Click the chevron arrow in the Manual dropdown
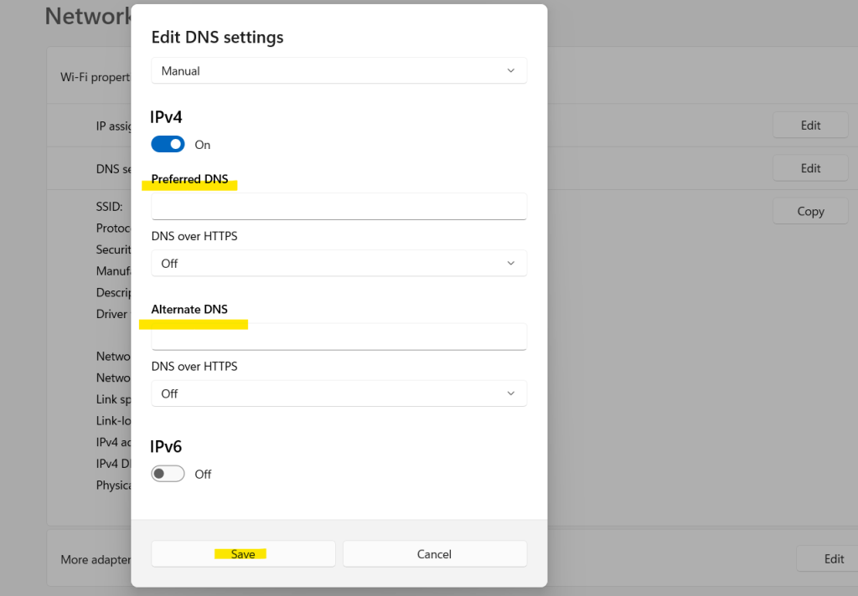Image resolution: width=858 pixels, height=596 pixels. [x=510, y=71]
